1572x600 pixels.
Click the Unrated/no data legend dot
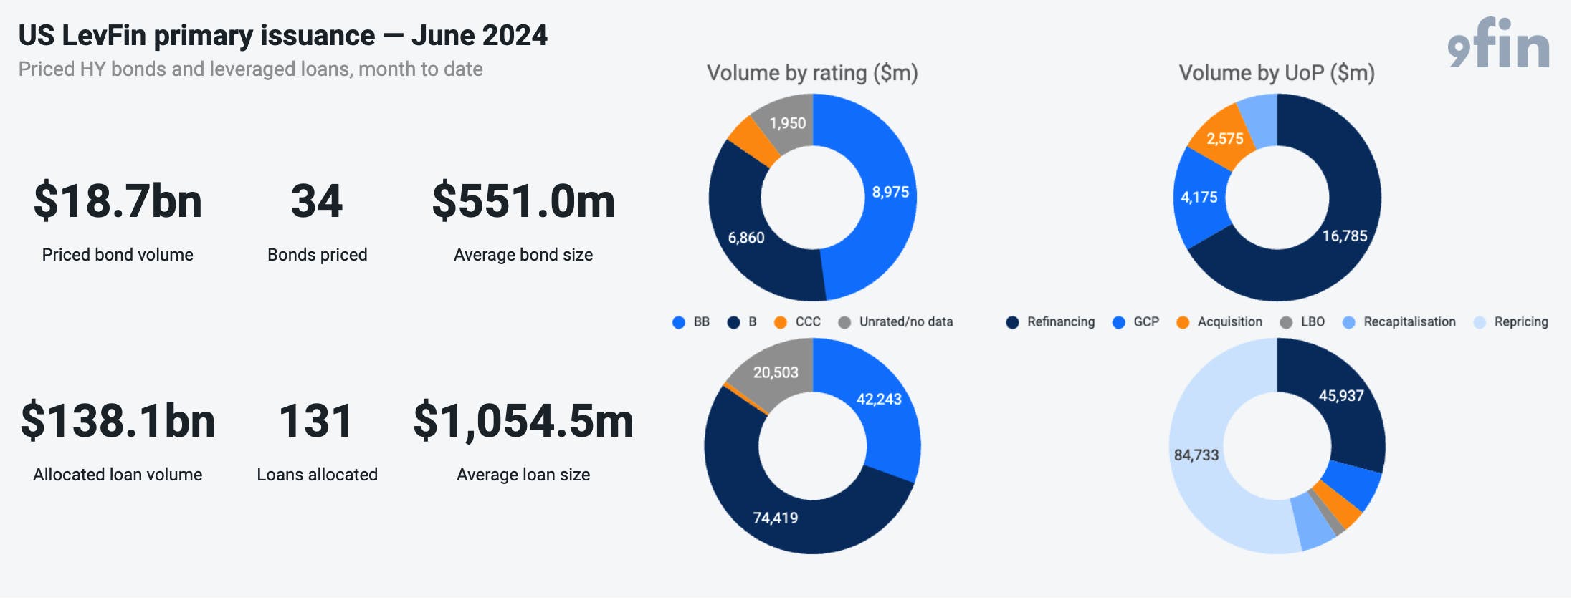[x=844, y=323]
